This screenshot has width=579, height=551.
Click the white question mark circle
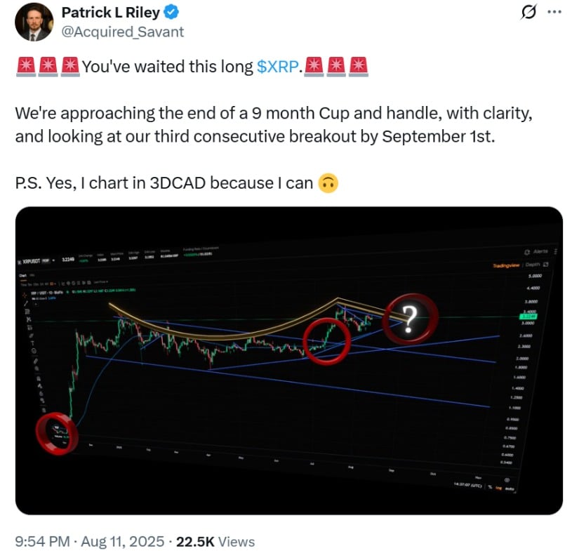[413, 320]
